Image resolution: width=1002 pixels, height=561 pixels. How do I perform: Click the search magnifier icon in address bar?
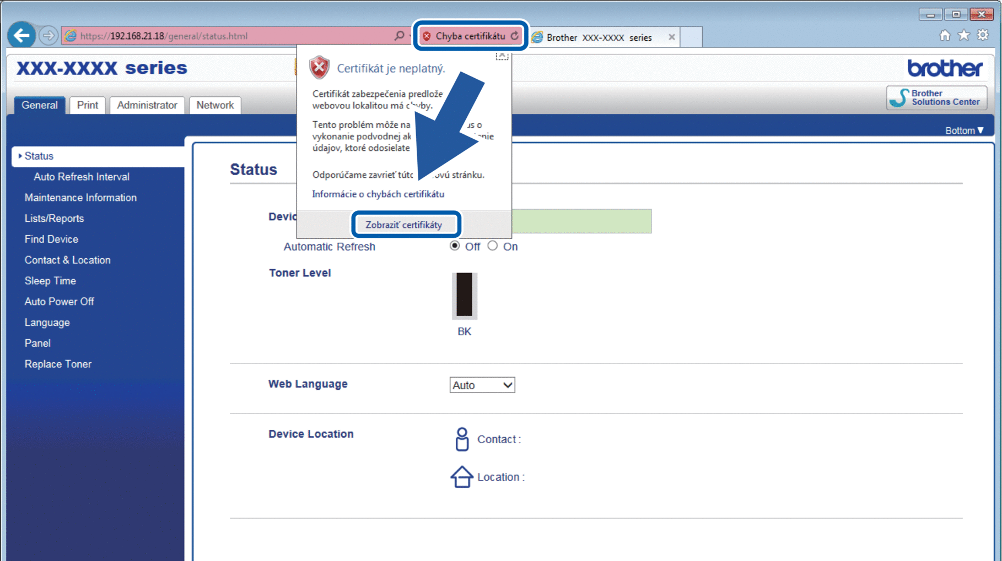tap(400, 36)
